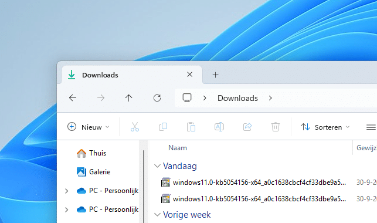Click first PC - Persoonlijk cloud icon

pos(81,191)
